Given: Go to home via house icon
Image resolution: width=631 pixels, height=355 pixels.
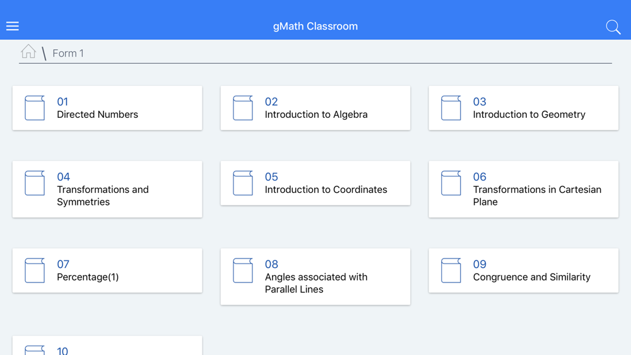Looking at the screenshot, I should coord(28,52).
